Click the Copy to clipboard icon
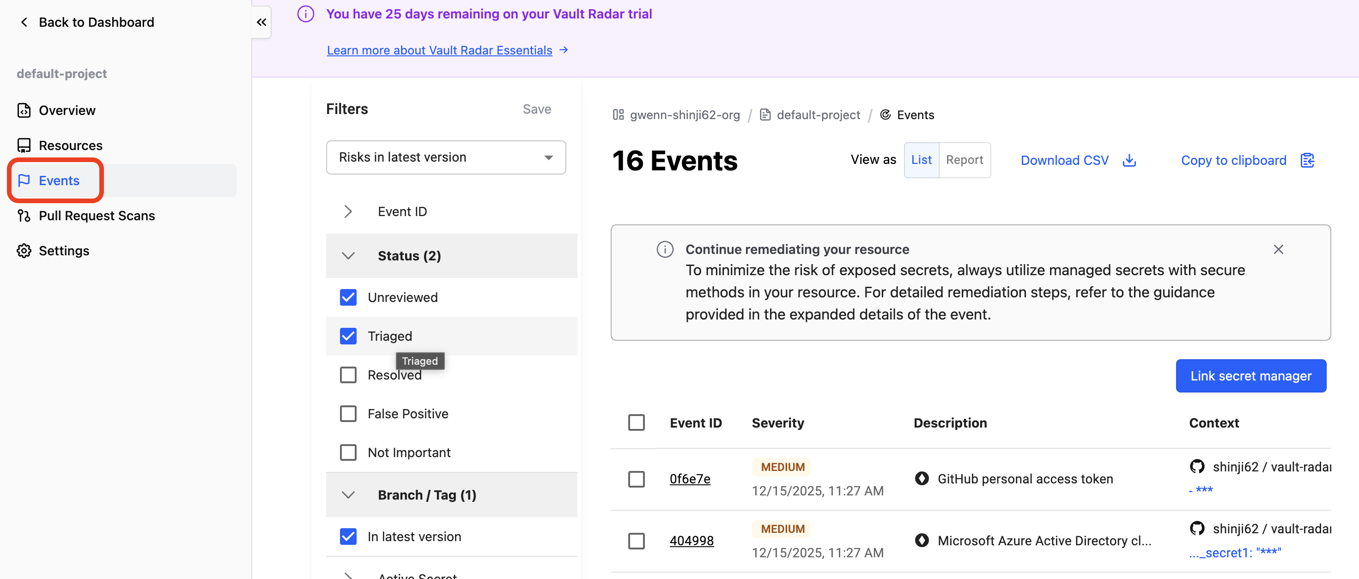Viewport: 1359px width, 579px height. (x=1307, y=160)
